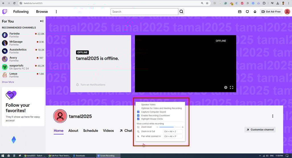
Task: Open the channel options three-dot menu
Action: [x=273, y=116]
